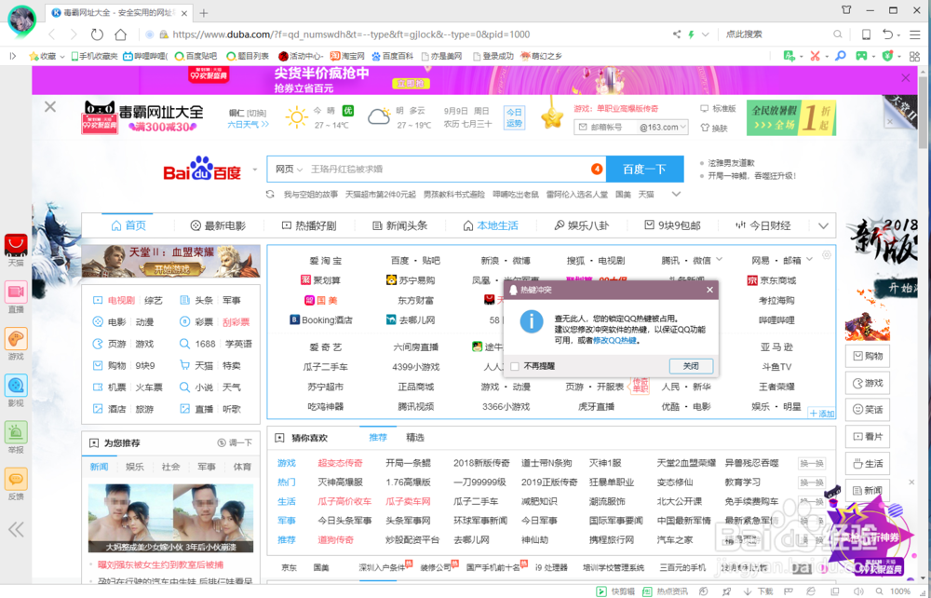Viewport: 931px width, 598px height.
Task: Open a new browser tab
Action: pos(204,13)
